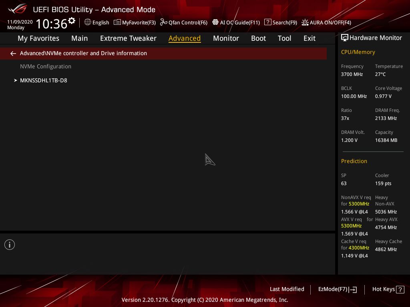
Task: Click the 1.149 V @L4 value
Action: 354,255
